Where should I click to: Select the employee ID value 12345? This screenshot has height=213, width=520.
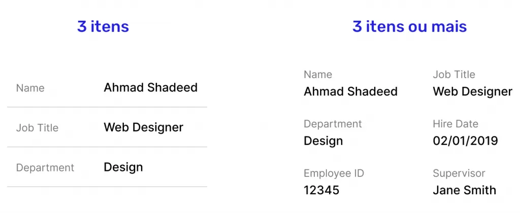(x=321, y=191)
